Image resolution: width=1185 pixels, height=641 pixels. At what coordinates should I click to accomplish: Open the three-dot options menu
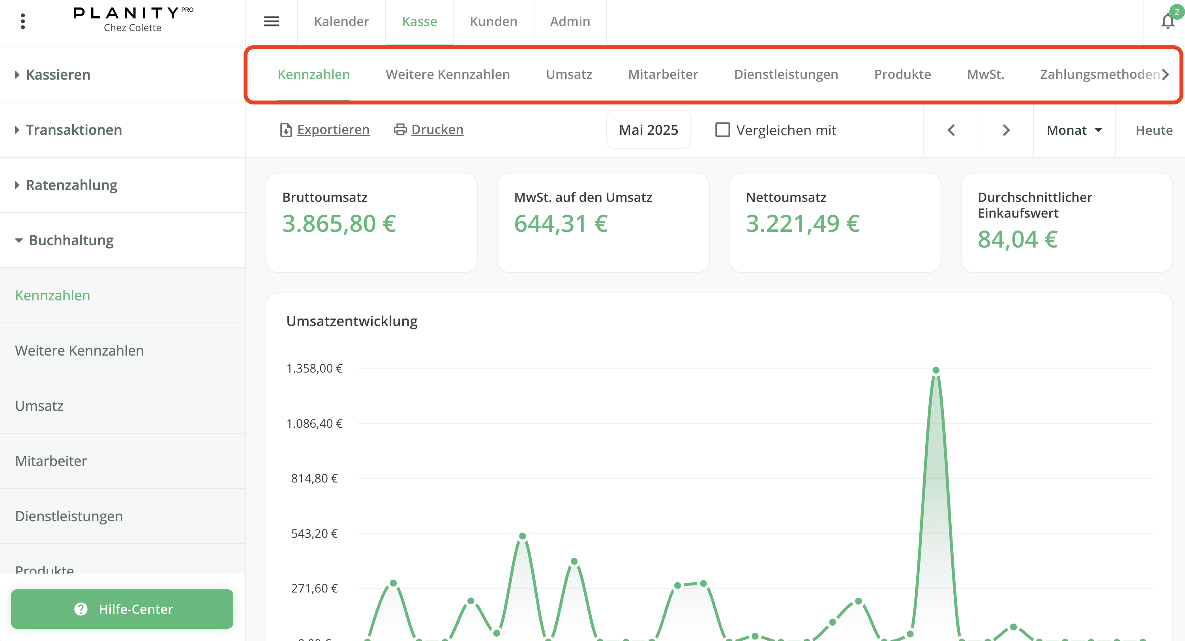pyautogui.click(x=23, y=21)
